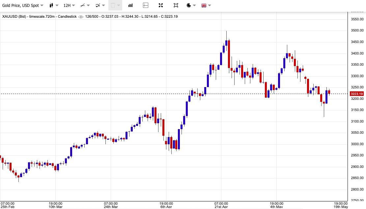Click the 3500.00 level on price axis
Viewport: 366px width, 209px height.
(x=357, y=31)
